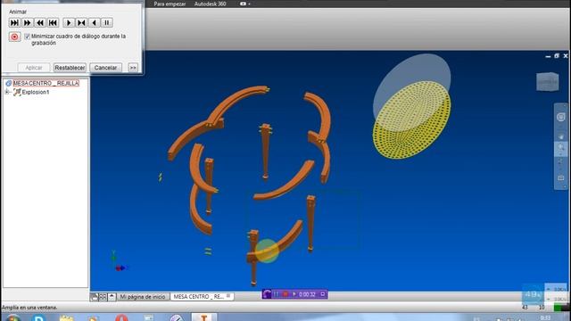571x321 pixels.
Task: Pause the screen recorder overlay
Action: [x=277, y=294]
